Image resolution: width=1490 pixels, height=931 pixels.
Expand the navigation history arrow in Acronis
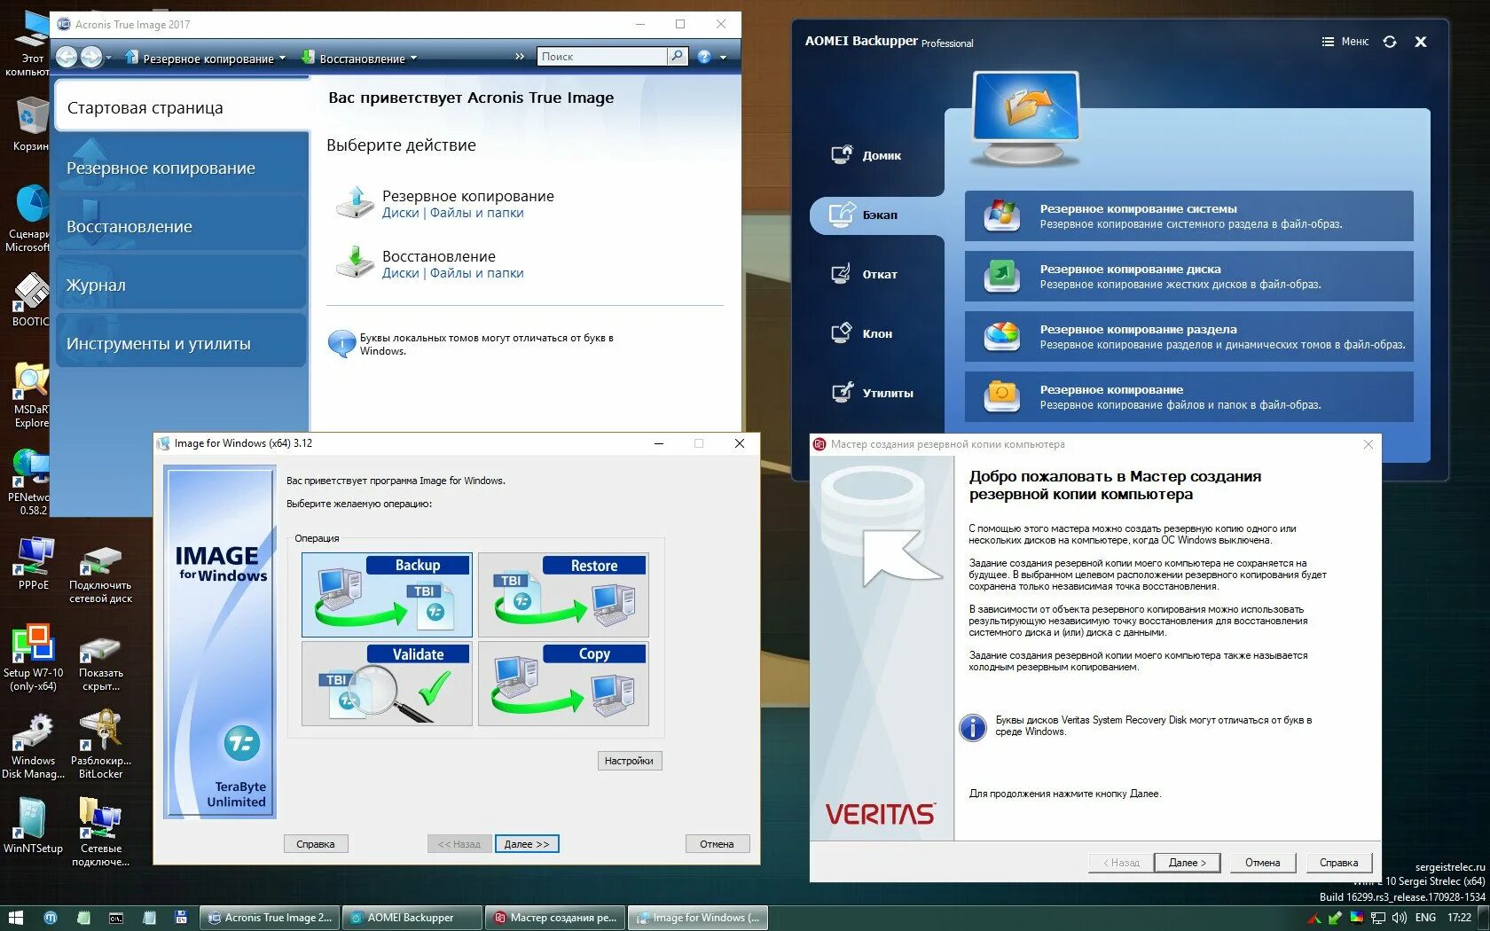tap(108, 58)
